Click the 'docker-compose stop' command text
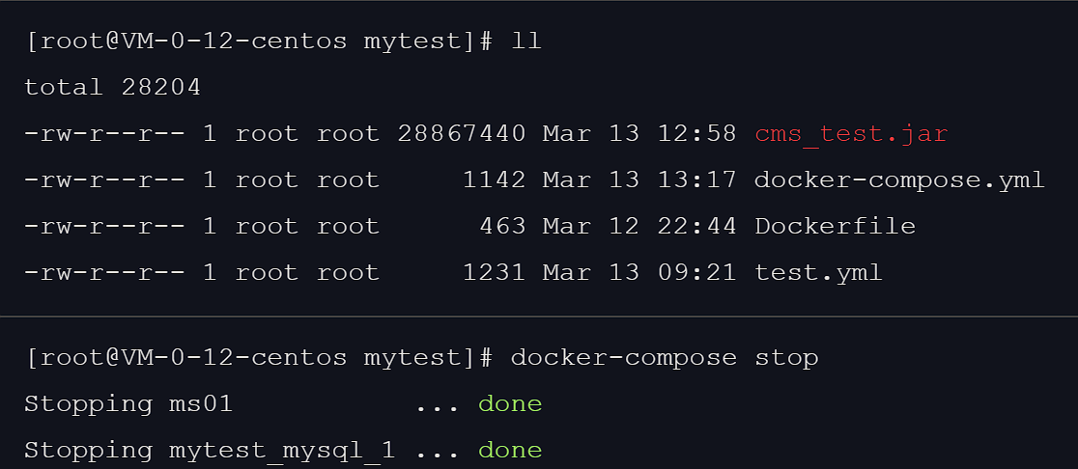Image resolution: width=1078 pixels, height=469 pixels. pos(664,358)
